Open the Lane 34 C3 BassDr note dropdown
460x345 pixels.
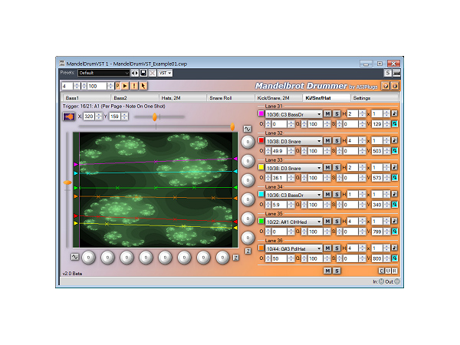click(x=294, y=195)
